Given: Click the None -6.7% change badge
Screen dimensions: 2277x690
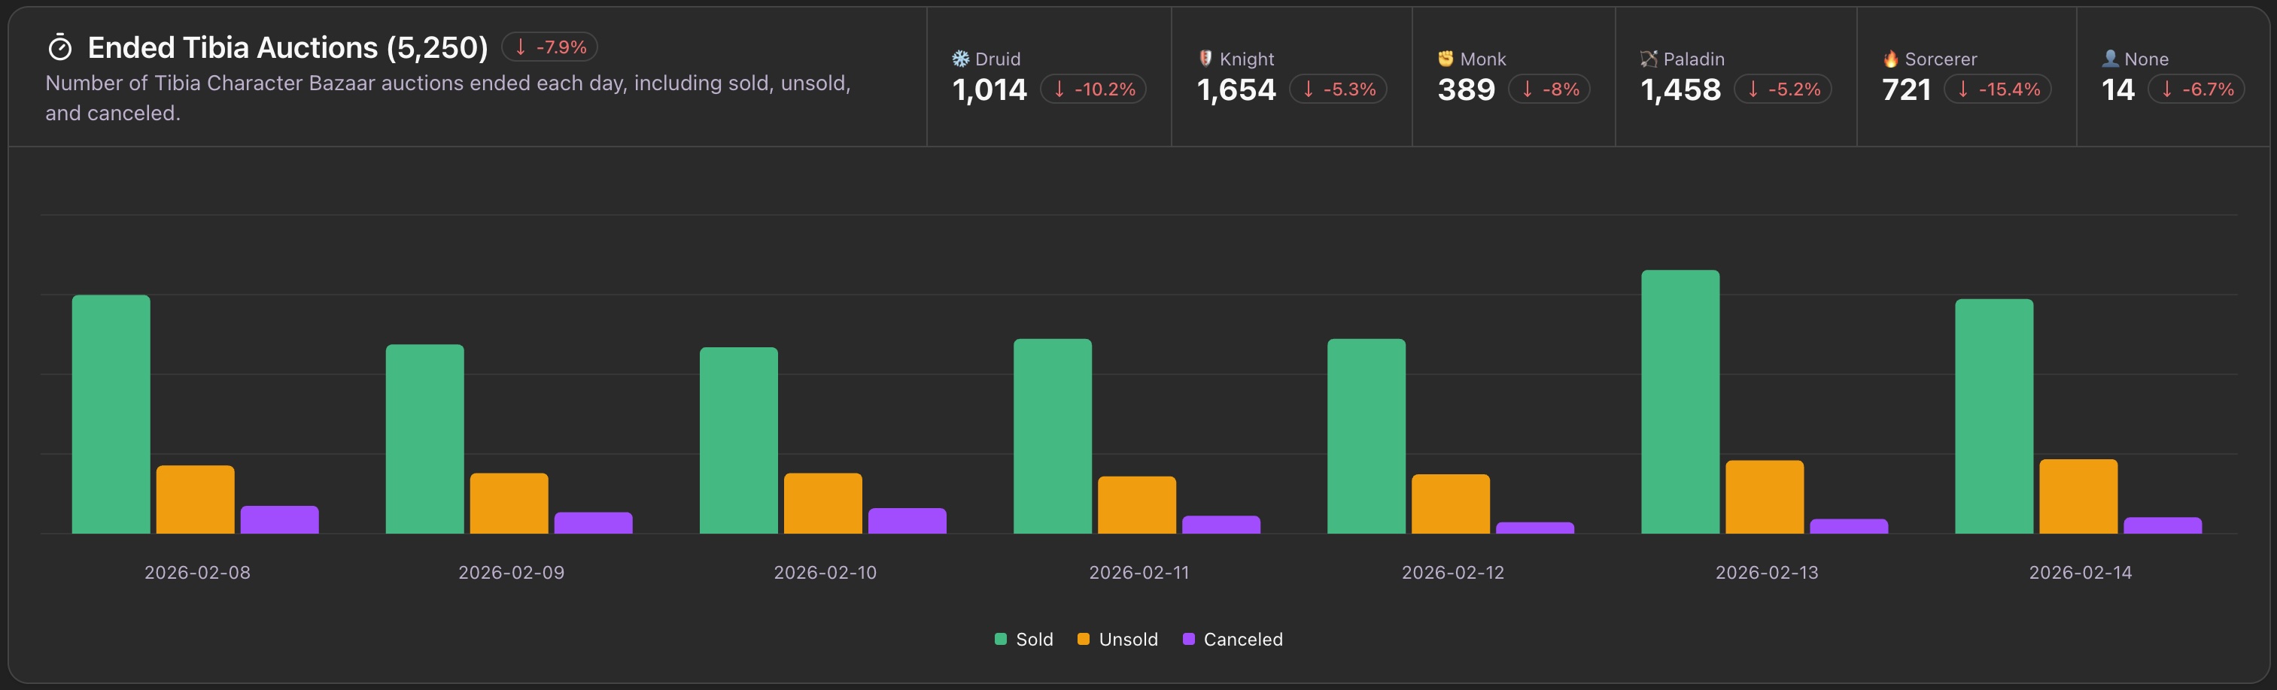Looking at the screenshot, I should click(x=2196, y=89).
